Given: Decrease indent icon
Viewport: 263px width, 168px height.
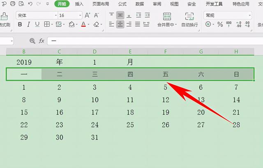Looking at the screenshot, I should click(x=138, y=15).
